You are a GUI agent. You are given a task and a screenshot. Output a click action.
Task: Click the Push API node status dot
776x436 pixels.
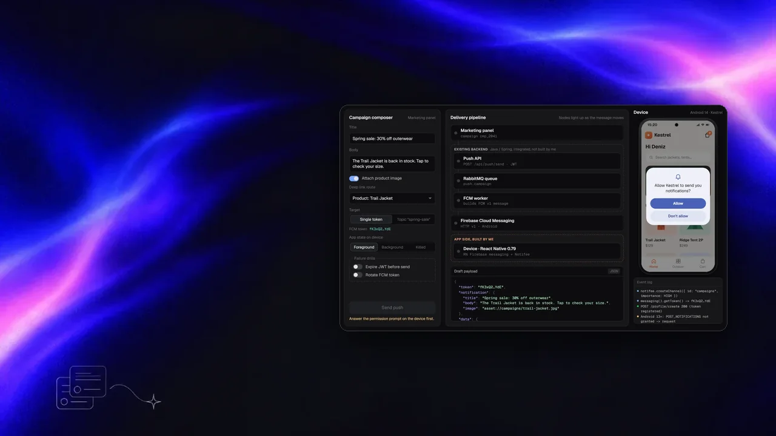click(x=459, y=161)
